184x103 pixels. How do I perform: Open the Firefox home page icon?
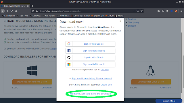pos(16,11)
